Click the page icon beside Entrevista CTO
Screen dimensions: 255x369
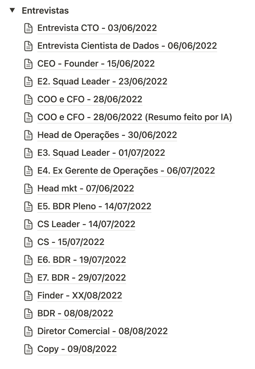tap(28, 28)
